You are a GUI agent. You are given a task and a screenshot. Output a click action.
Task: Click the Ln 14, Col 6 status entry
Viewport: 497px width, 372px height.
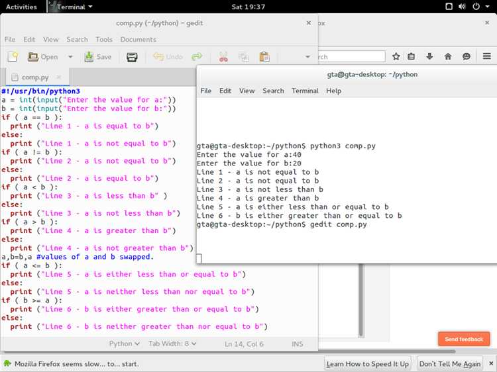[244, 344]
